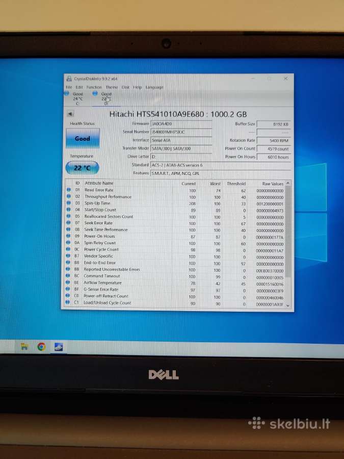Click raw value 000000004973
This screenshot has height=459, width=344.
270,211
